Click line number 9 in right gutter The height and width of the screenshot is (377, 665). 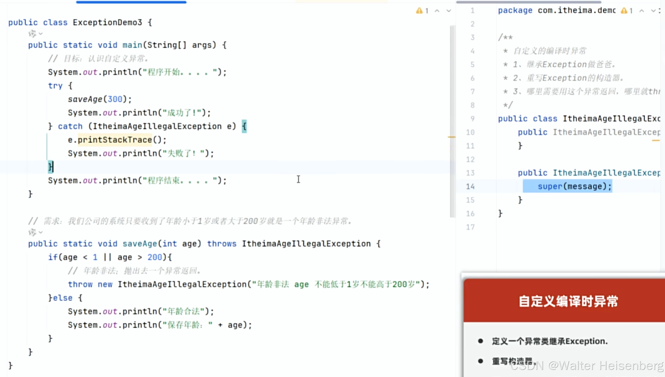pos(472,119)
